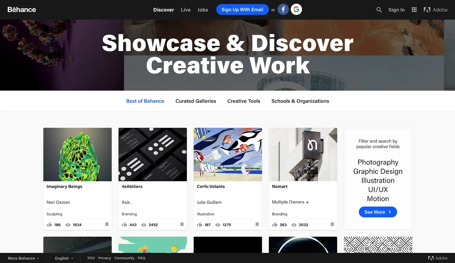The image size is (455, 263).
Task: Appreciate Cerfs-Volants via thumbs-up icon
Action: coord(199,224)
